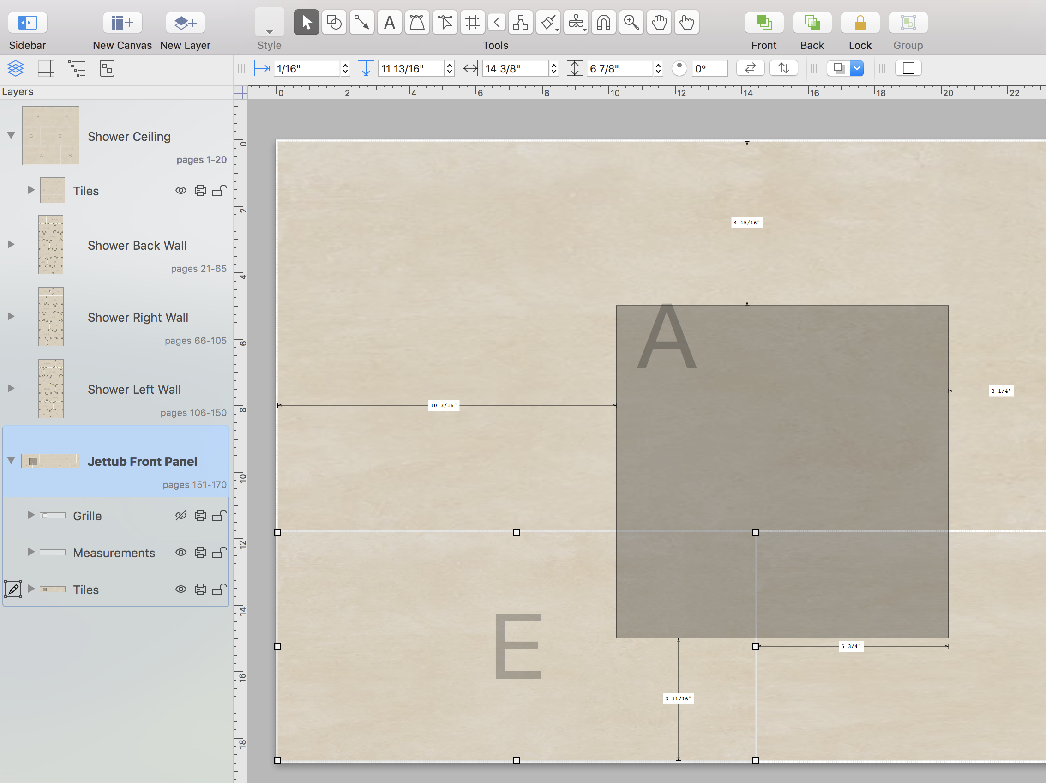Screen dimensions: 1046x783
Task: Switch to the guides sidebar tab
Action: click(x=46, y=69)
